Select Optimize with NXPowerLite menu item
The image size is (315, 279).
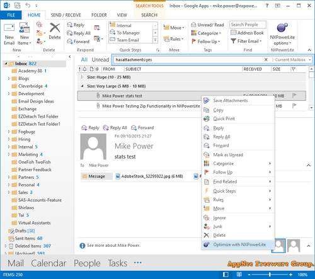click(x=238, y=244)
